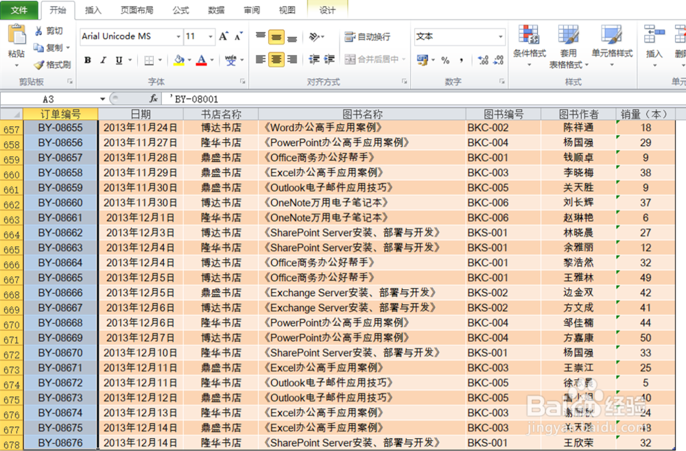The width and height of the screenshot is (686, 451).
Task: Apply percent style format
Action: tap(445, 60)
